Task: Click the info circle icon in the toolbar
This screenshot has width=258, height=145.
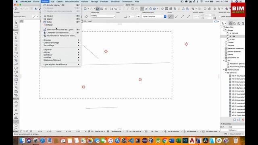Action: click(x=205, y=9)
